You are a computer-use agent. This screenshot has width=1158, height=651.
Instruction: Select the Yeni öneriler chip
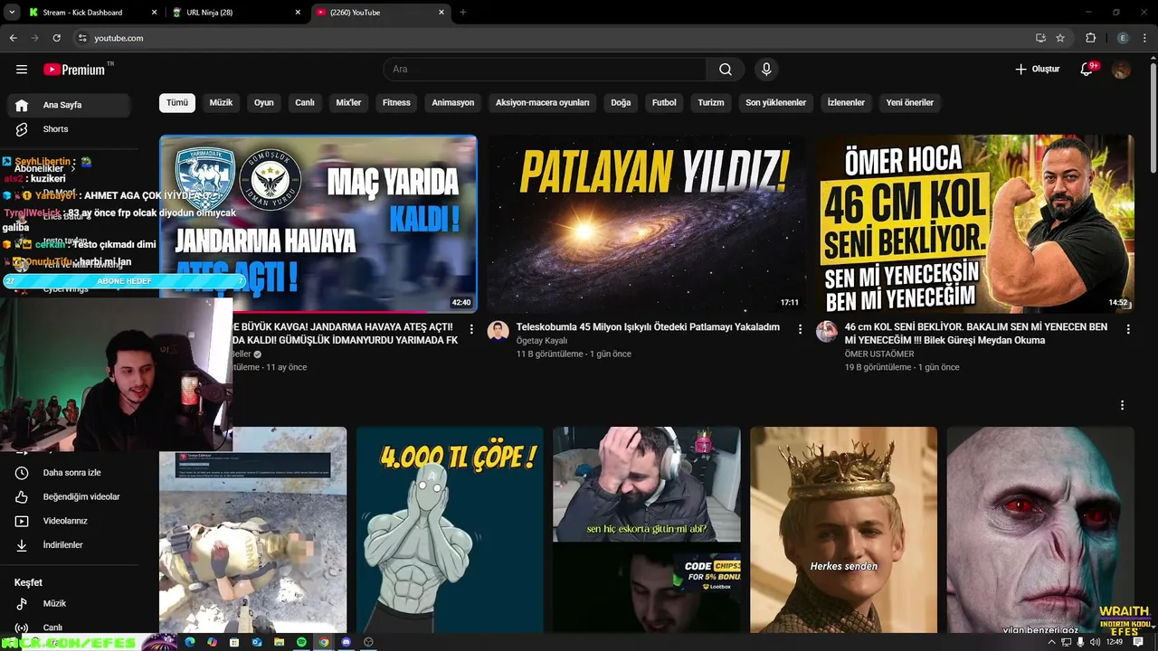tap(910, 103)
